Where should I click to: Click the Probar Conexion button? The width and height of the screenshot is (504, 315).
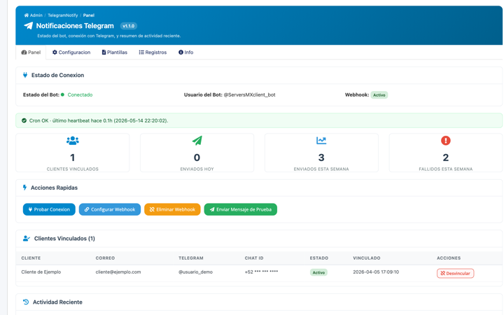click(x=49, y=209)
